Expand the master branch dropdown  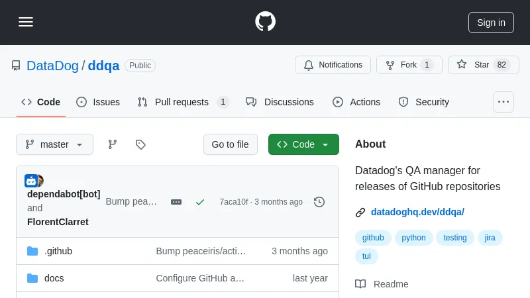pos(54,144)
